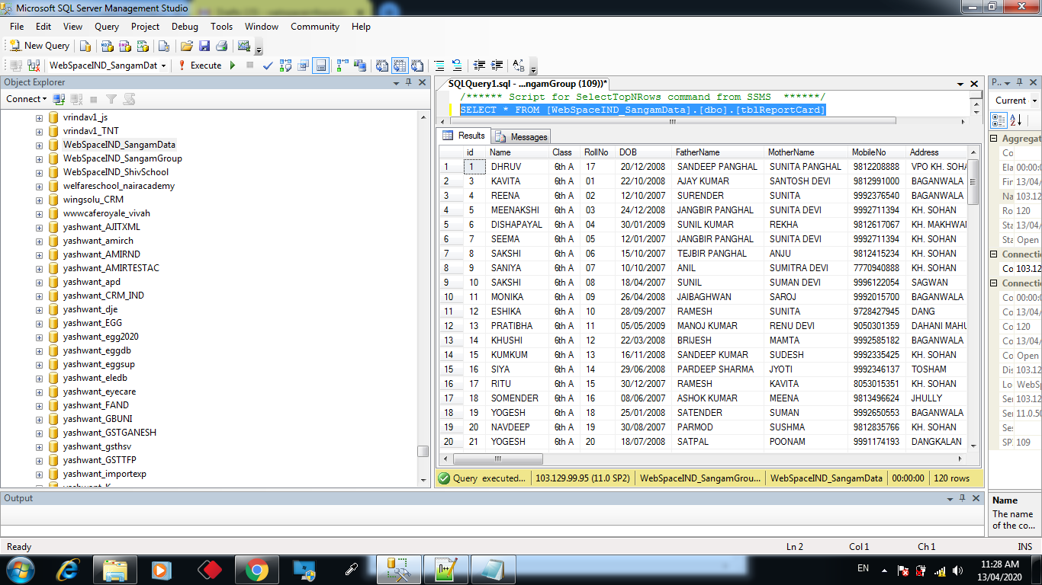Click the Parse query checkmark icon
1042x585 pixels.
(268, 66)
